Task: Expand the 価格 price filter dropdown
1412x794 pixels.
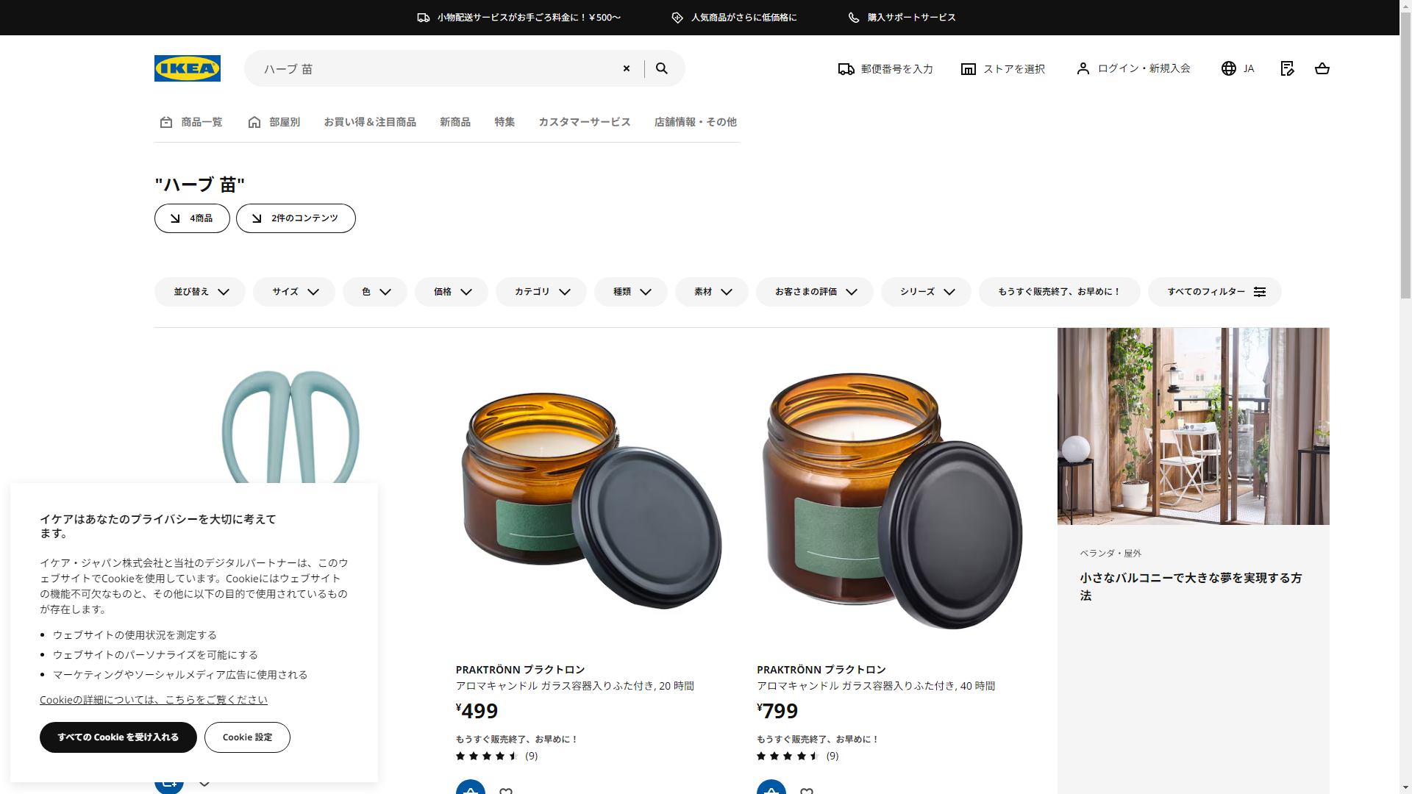Action: (452, 292)
